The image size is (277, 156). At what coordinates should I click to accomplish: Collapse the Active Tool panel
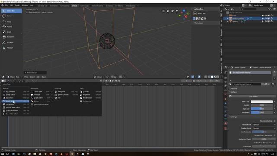click(199, 9)
